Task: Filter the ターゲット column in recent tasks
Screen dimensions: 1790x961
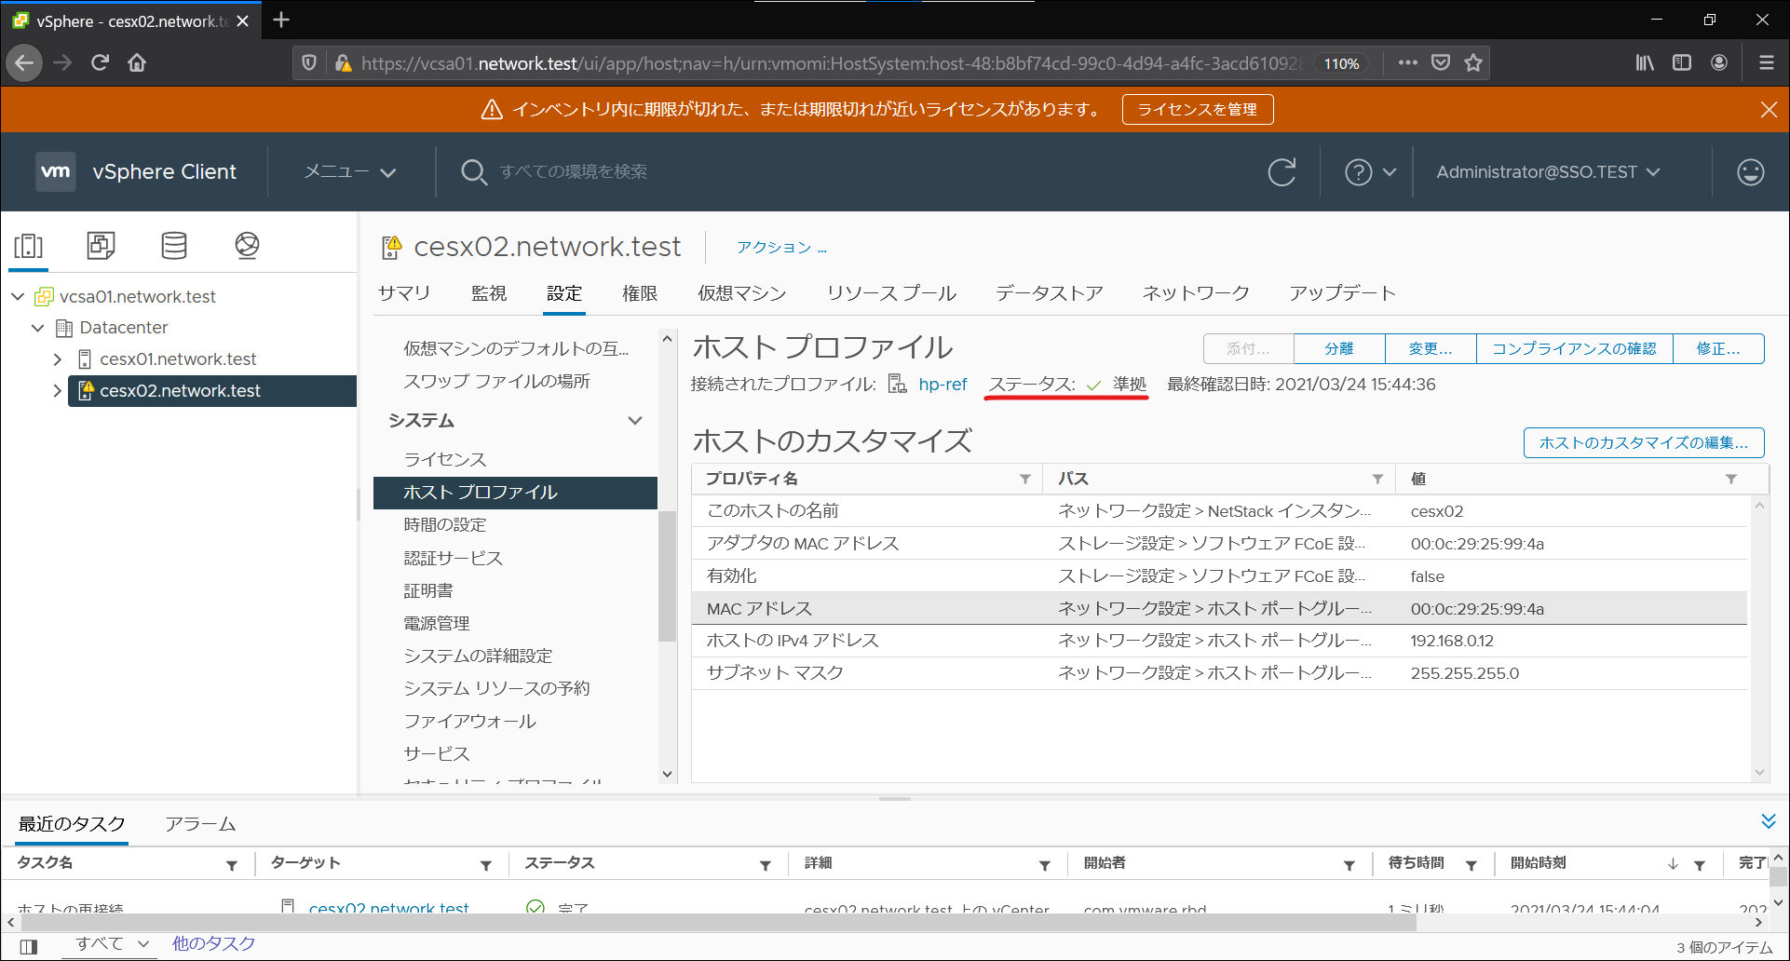Action: [x=485, y=865]
